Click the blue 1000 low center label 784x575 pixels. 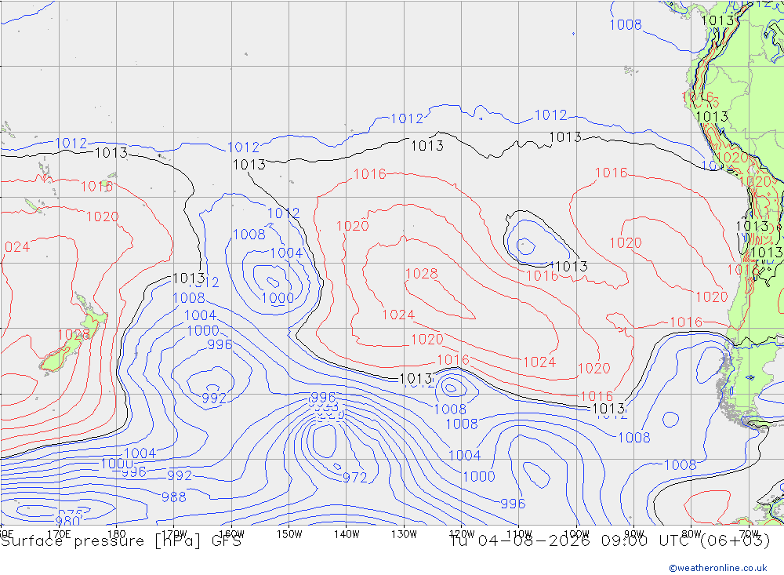pos(278,299)
